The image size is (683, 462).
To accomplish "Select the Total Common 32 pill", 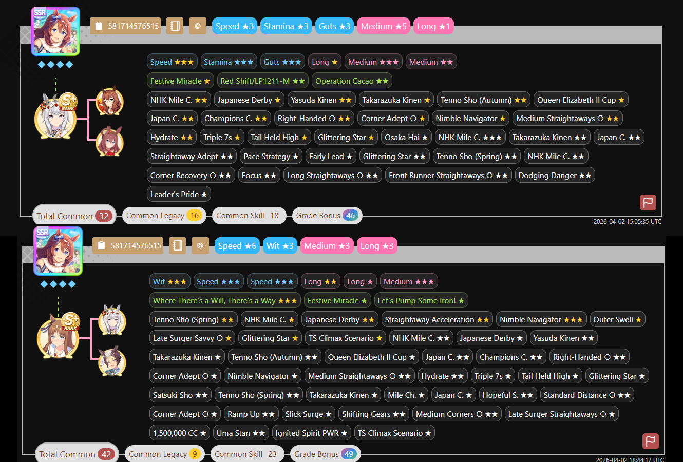I will (74, 216).
